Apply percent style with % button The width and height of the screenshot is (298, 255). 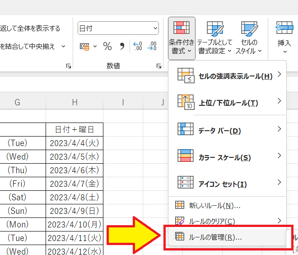point(107,46)
